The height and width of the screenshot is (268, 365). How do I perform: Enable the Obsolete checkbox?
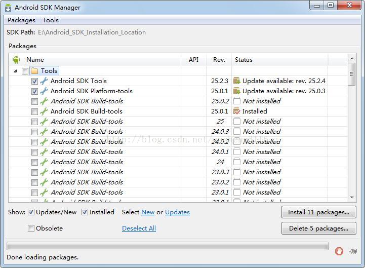point(31,228)
